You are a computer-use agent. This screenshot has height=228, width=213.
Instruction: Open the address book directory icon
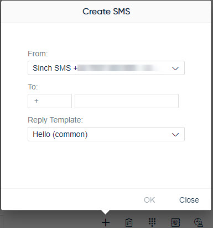(x=175, y=222)
